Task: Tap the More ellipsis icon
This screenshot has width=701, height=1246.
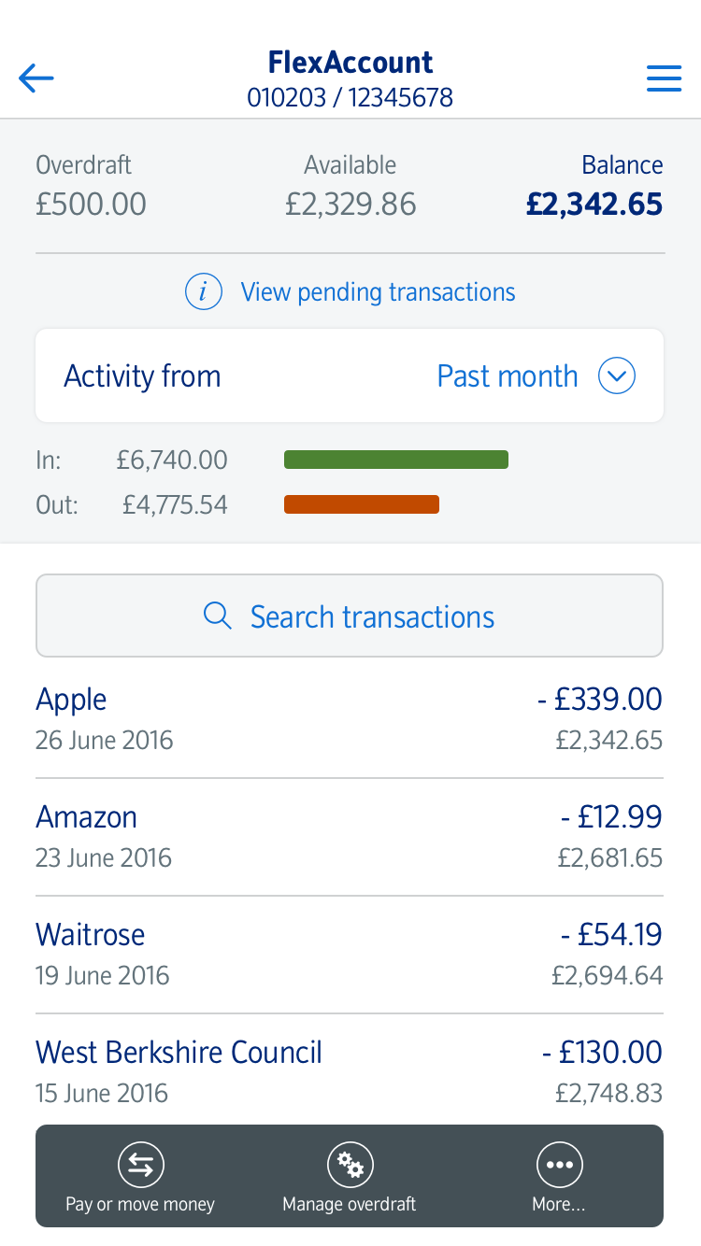Action: coord(559,1165)
